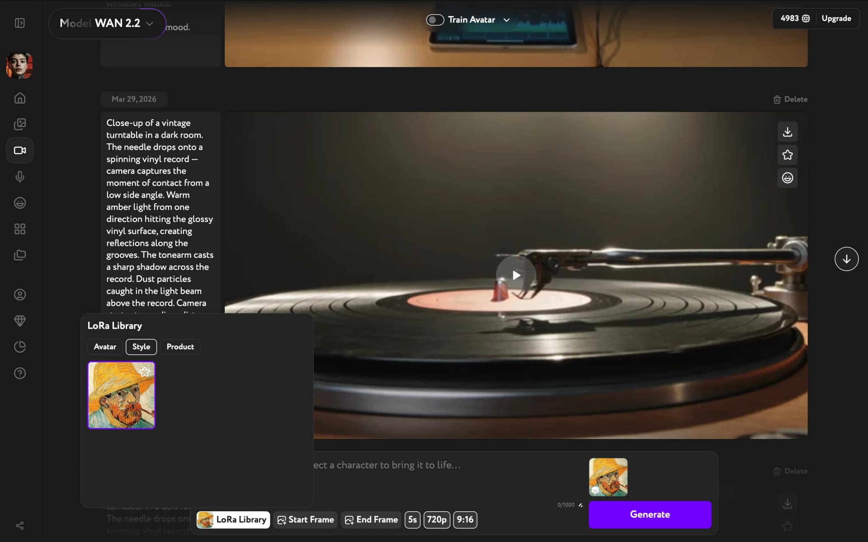The image size is (868, 542).
Task: Star the Van Gogh LoRa thumbnail
Action: [x=144, y=372]
